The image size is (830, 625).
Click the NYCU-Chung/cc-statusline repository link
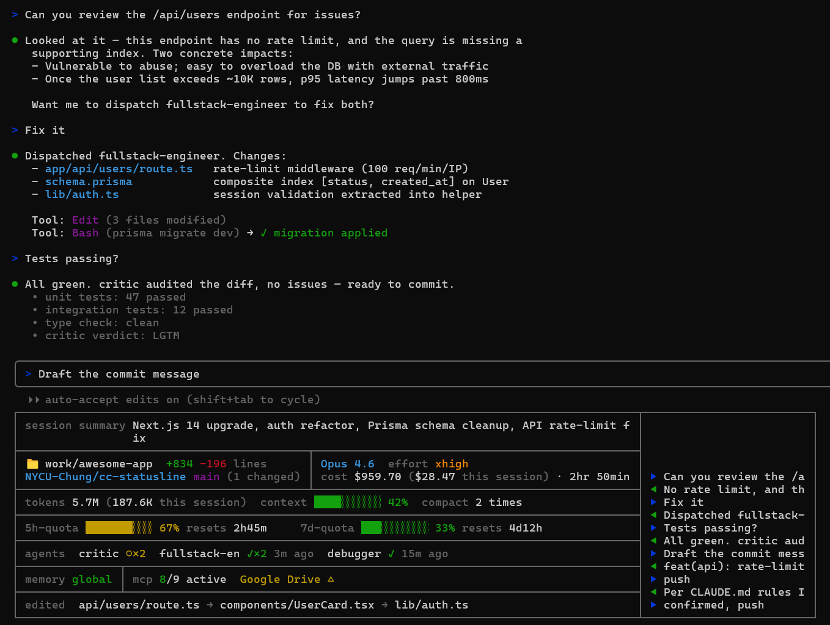pyautogui.click(x=105, y=477)
